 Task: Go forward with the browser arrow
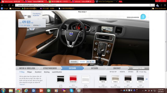point(6,5)
